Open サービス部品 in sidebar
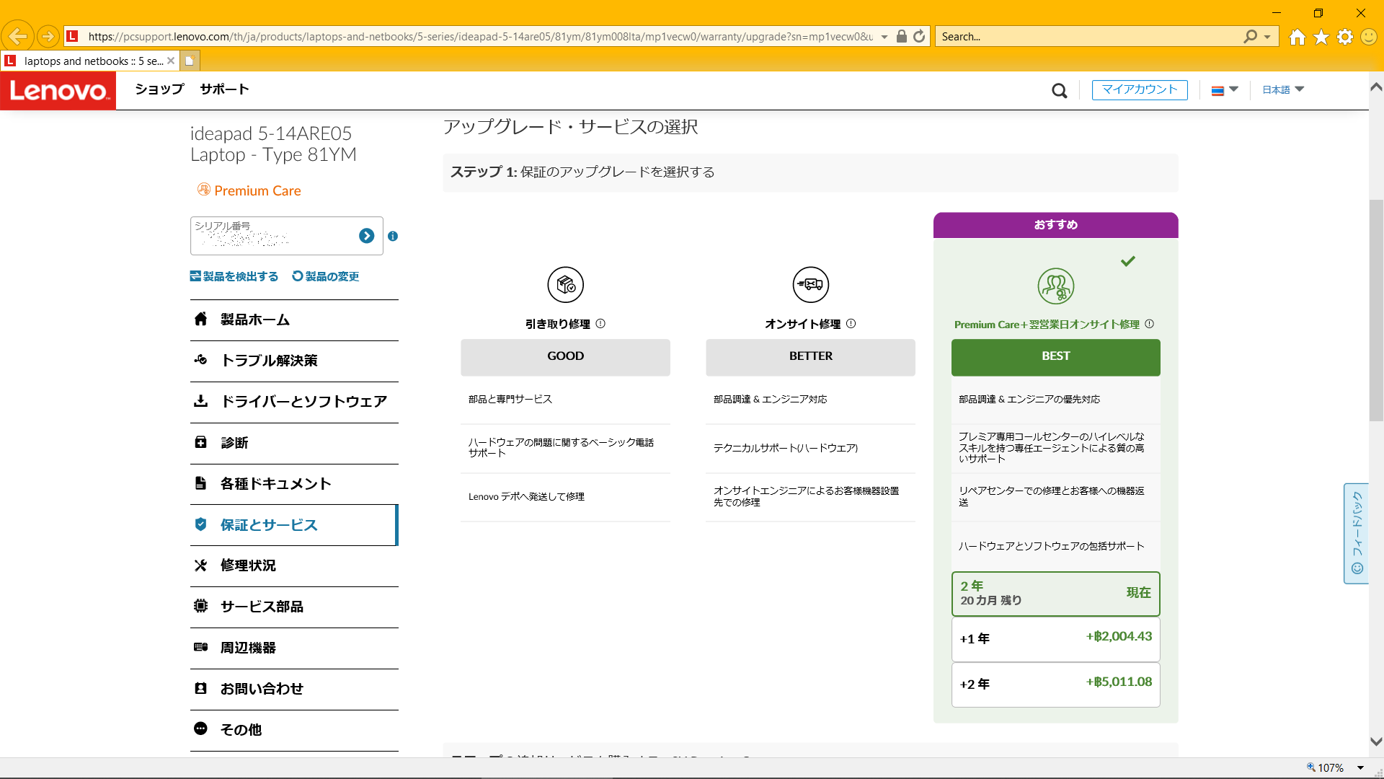 (294, 607)
